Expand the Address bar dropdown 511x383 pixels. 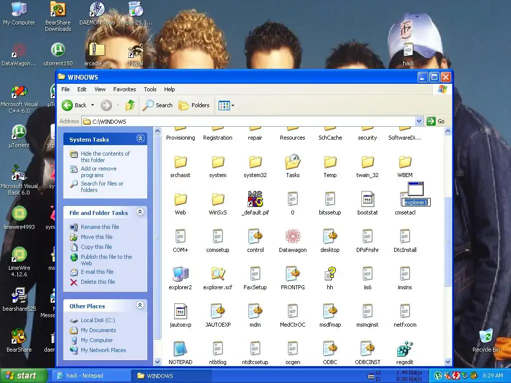coord(419,121)
